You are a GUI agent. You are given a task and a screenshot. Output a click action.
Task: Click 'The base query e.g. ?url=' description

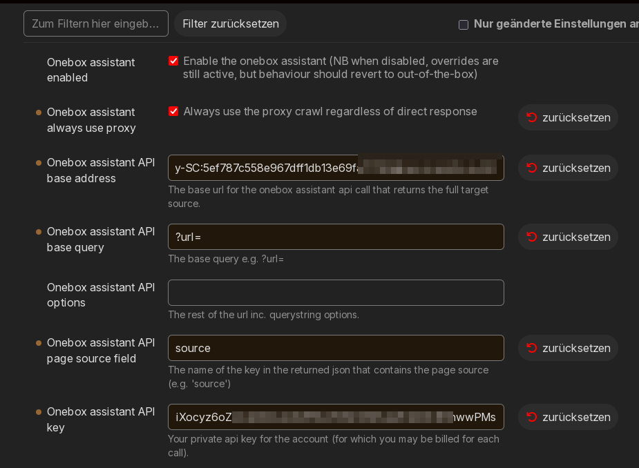(x=226, y=259)
